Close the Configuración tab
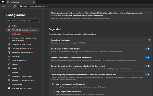 pos(34,2)
